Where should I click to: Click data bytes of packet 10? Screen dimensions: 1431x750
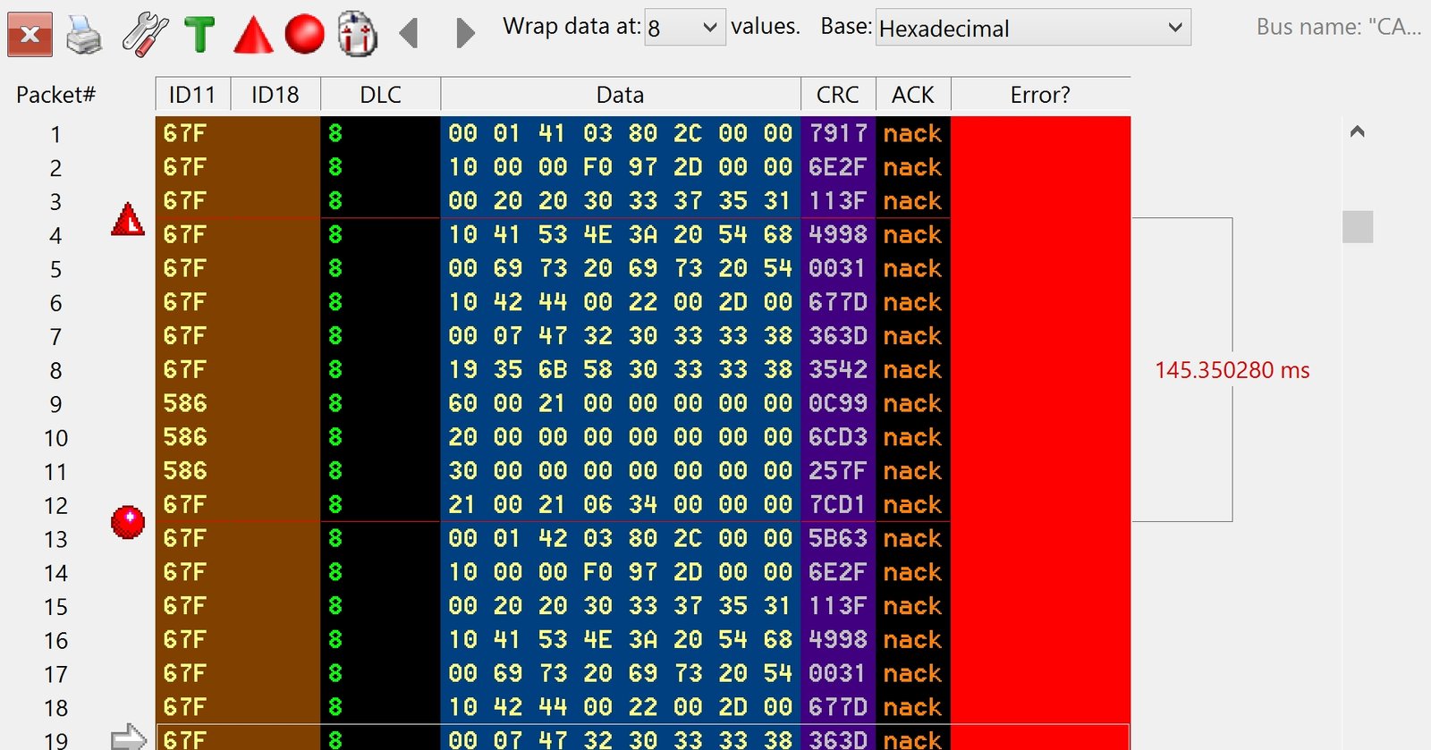click(x=621, y=437)
